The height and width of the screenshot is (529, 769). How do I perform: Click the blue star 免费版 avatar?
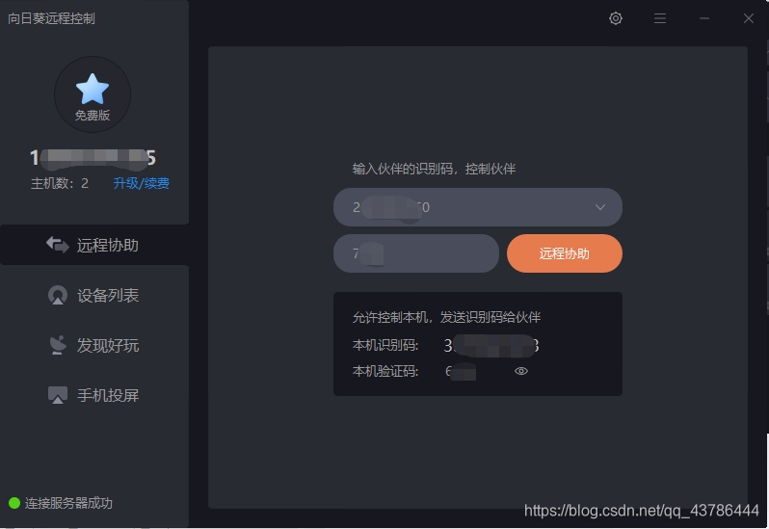(x=93, y=94)
